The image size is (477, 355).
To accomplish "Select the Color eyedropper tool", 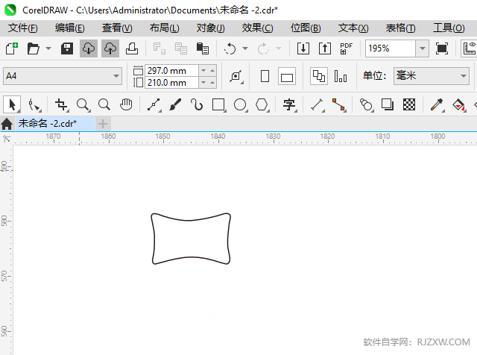I will tap(437, 105).
